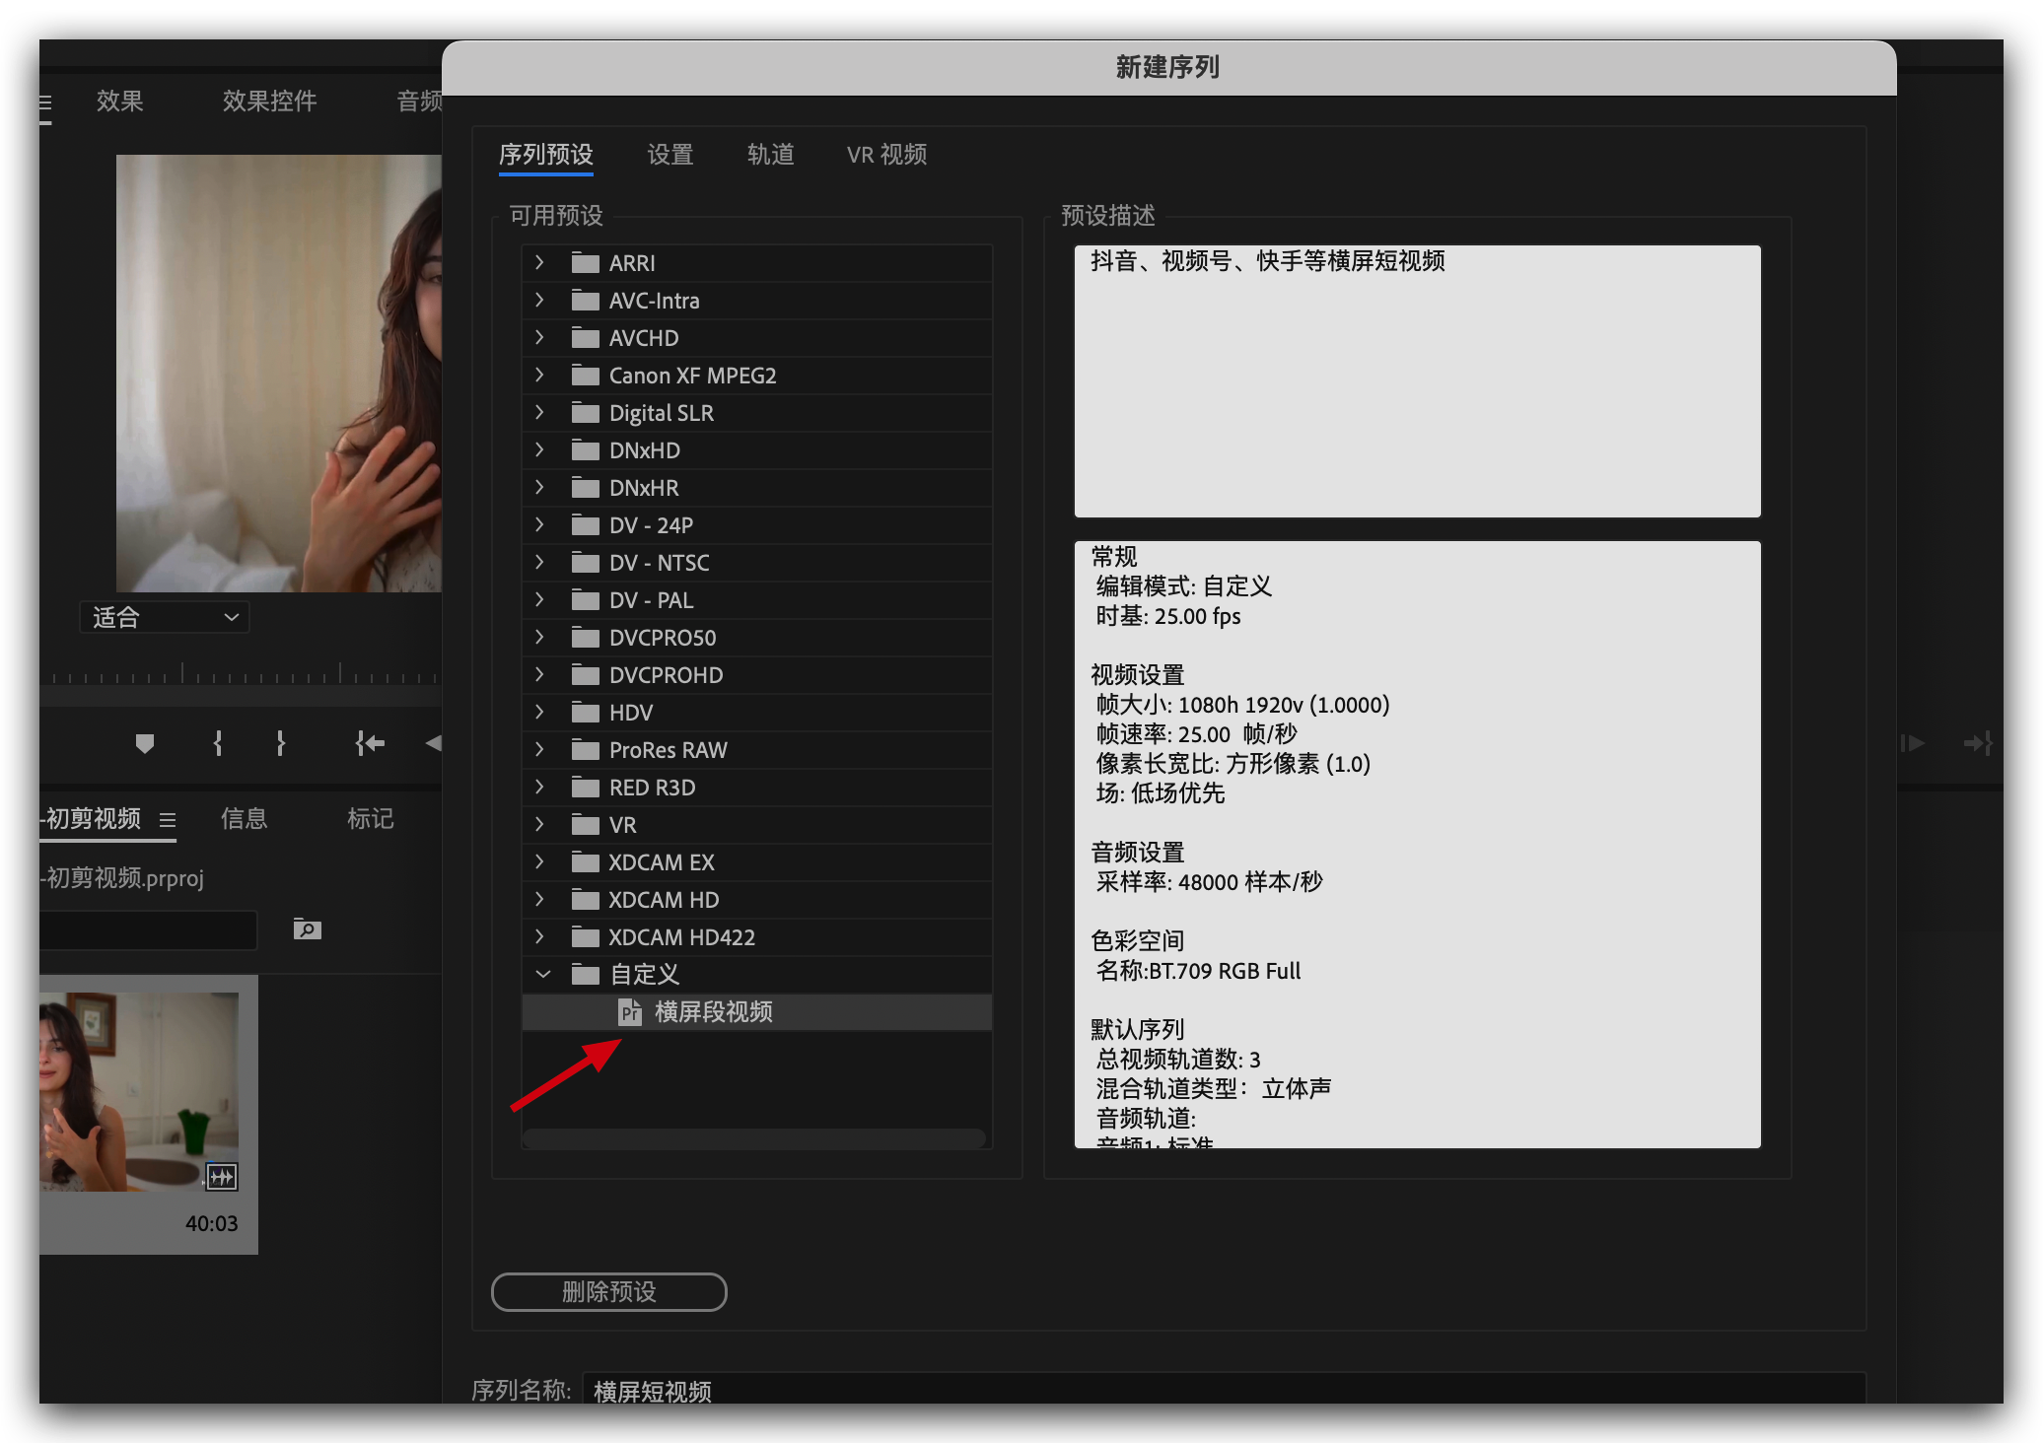Switch to the VR 视频 tab
2043x1443 pixels.
(886, 155)
